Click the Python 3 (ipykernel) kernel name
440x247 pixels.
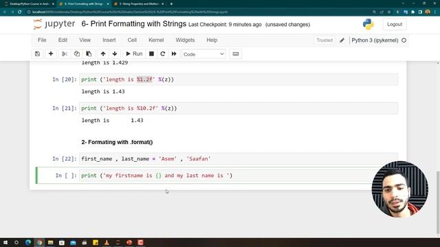[x=375, y=40]
